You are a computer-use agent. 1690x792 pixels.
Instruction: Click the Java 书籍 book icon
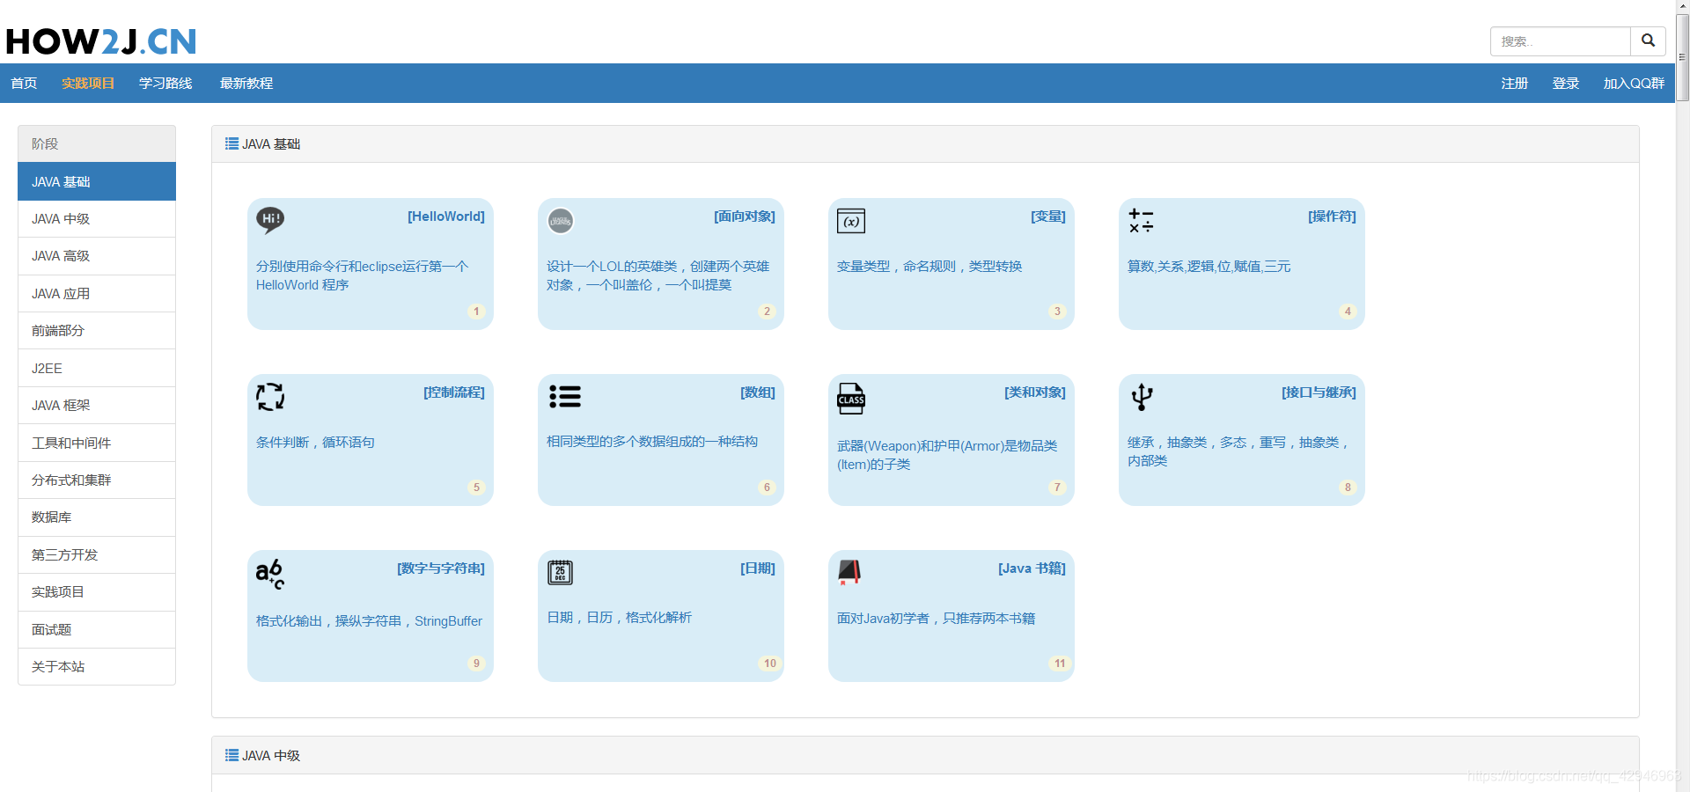click(849, 573)
